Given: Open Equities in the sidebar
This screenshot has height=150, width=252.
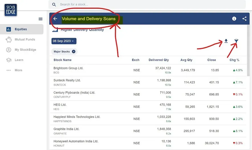Looking at the screenshot, I should (22, 29).
